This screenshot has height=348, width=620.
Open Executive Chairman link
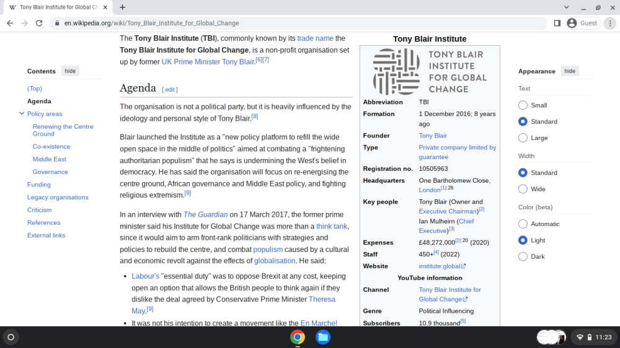tap(448, 211)
